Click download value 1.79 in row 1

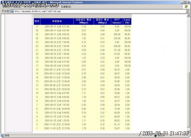[84, 128]
